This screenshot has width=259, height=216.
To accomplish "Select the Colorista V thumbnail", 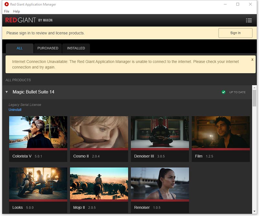I will (38, 132).
